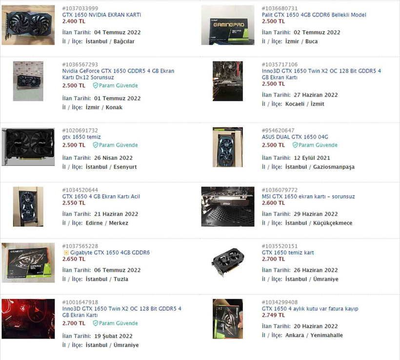Click thumbnail of Ankara Yenimahalle listing
400x360 pixels.
(x=227, y=319)
